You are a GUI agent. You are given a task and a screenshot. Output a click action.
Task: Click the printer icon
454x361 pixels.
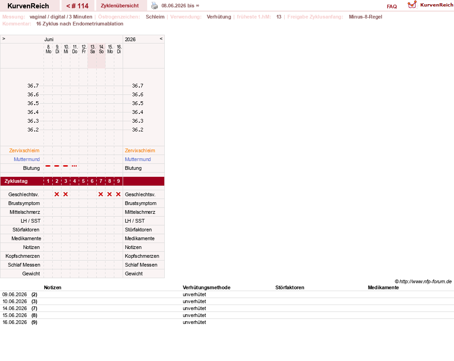(x=155, y=6)
